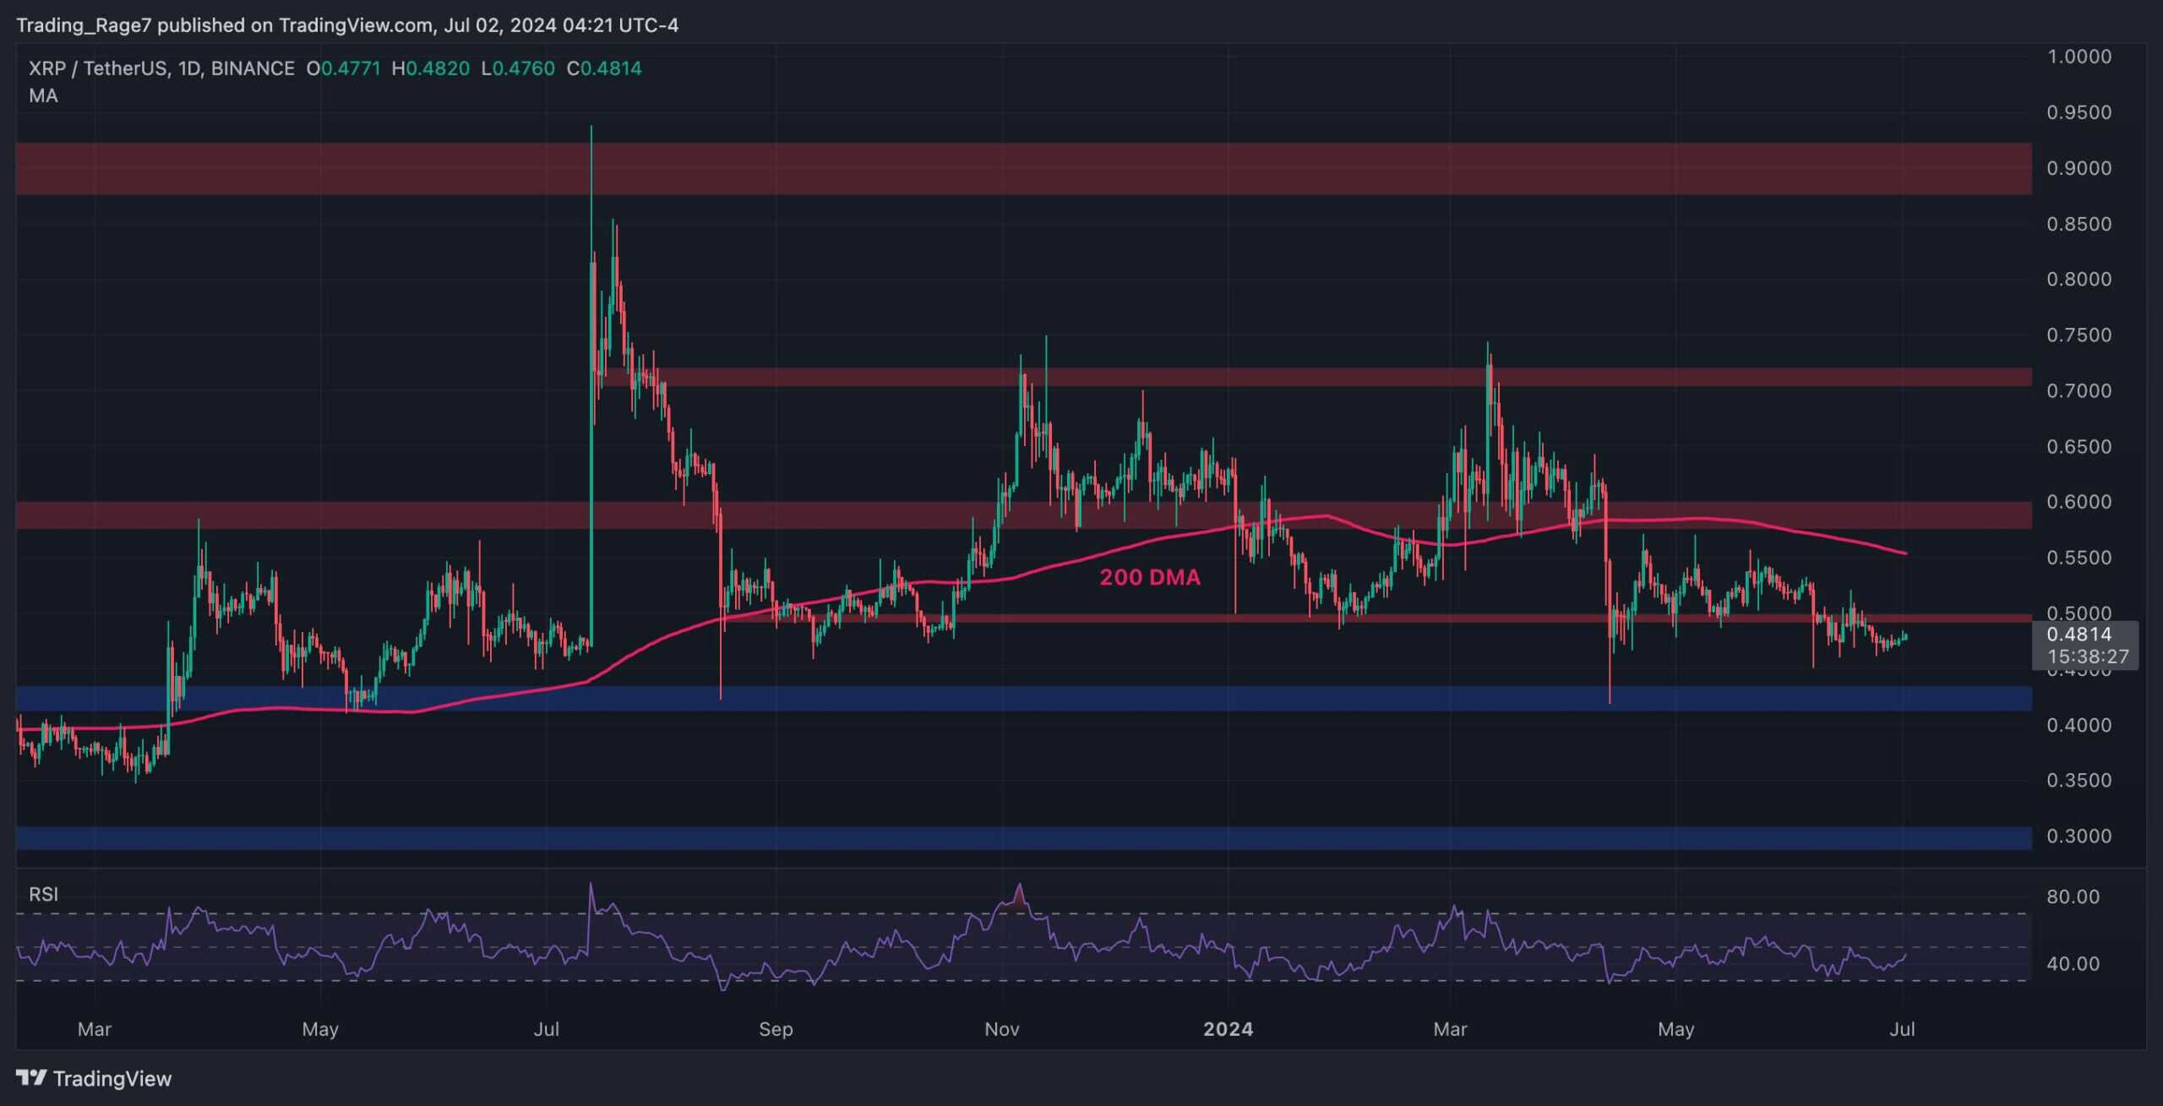Viewport: 2163px width, 1106px height.
Task: Click the 0.8000 price axis label
Action: [2079, 279]
